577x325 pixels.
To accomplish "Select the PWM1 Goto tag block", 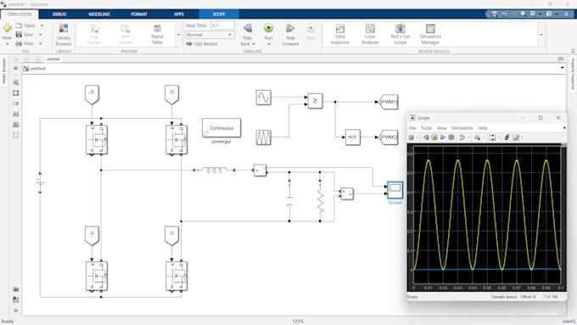I will 389,102.
